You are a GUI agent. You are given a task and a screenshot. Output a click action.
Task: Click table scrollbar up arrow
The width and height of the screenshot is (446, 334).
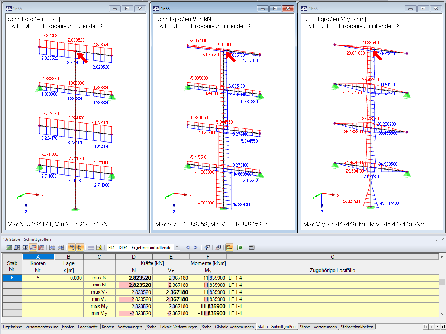[442, 256]
